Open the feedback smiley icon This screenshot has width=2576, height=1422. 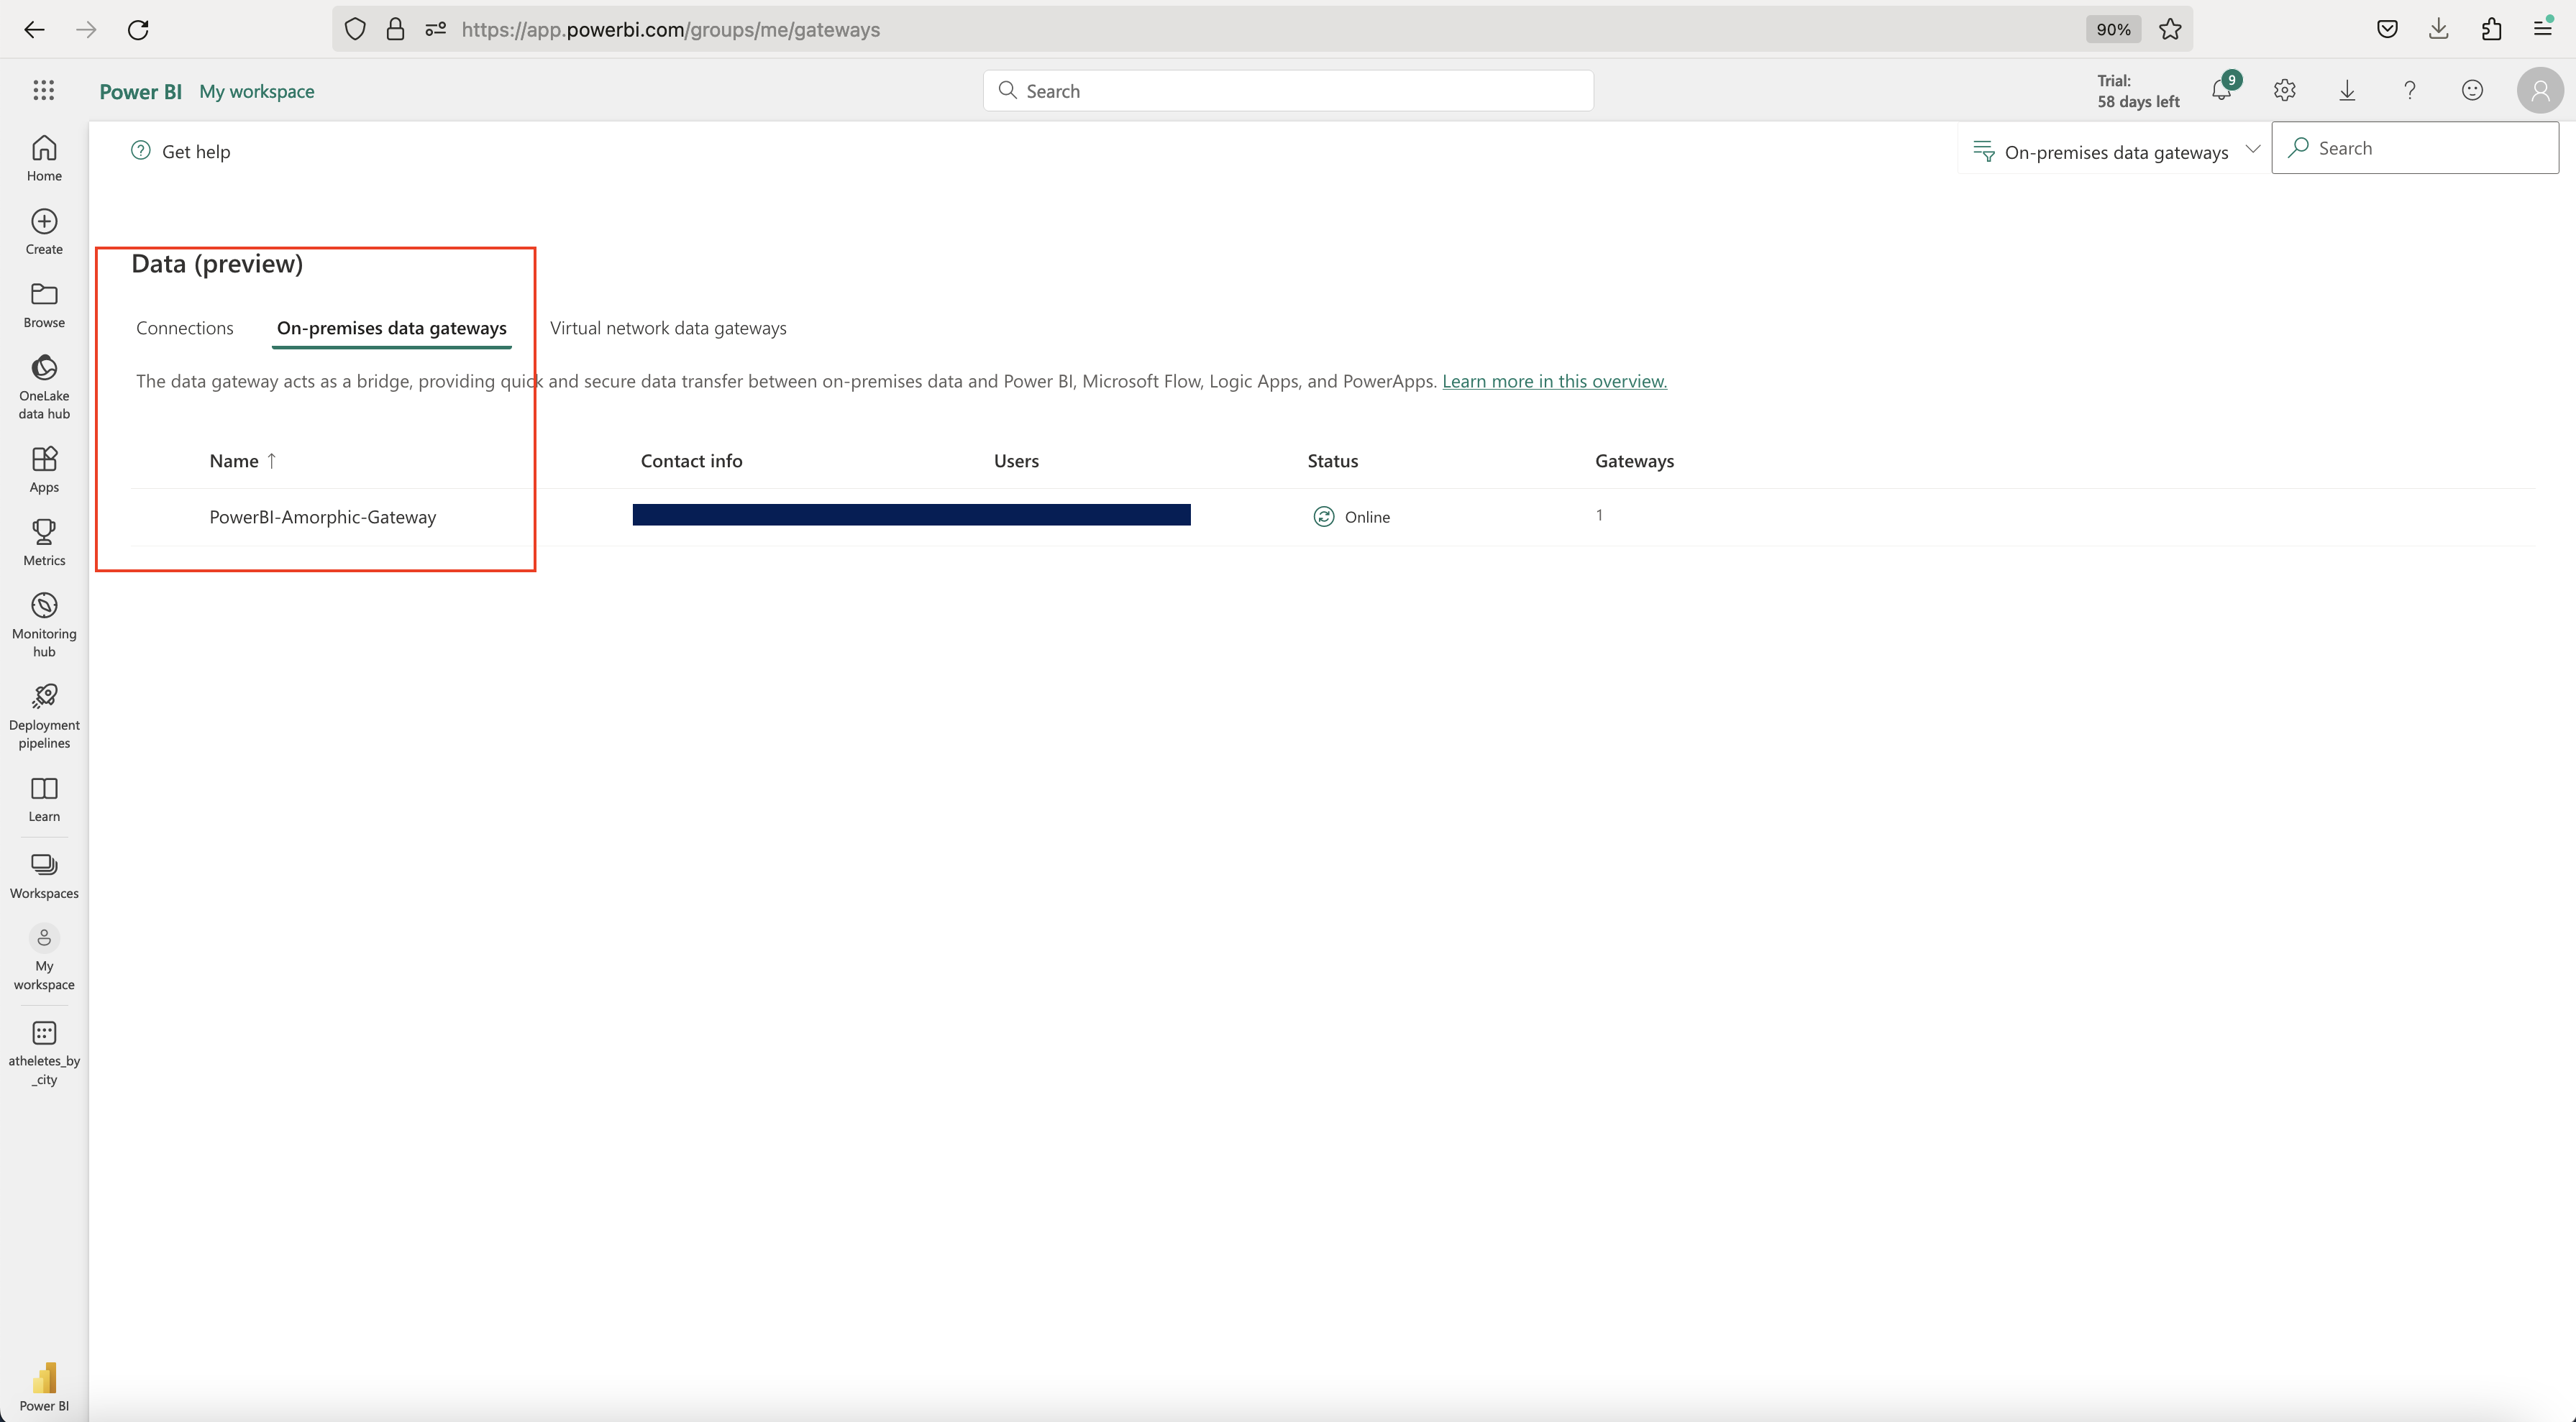coord(2472,91)
